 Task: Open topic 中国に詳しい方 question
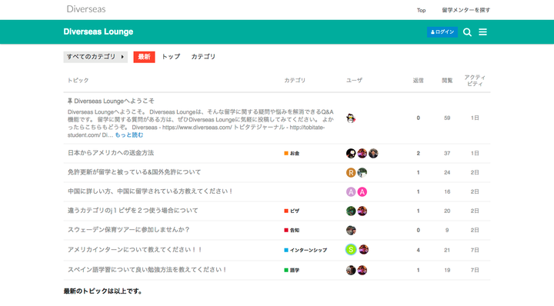151,191
